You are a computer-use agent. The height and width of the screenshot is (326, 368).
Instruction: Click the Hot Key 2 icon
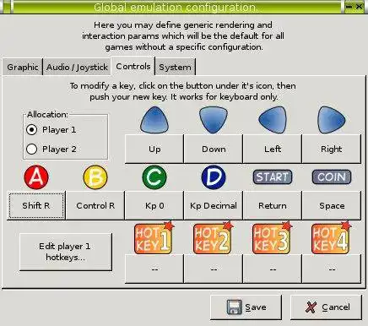[x=214, y=238]
